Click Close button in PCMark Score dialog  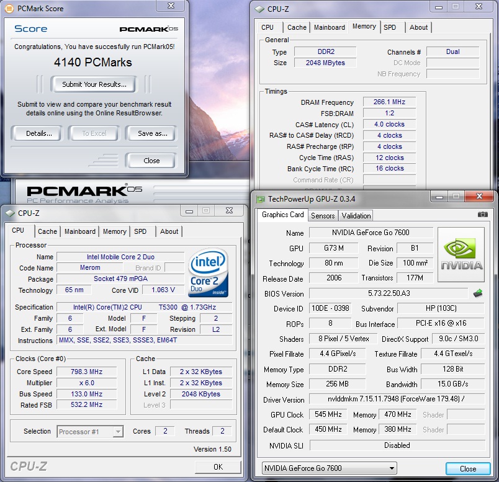pos(151,161)
